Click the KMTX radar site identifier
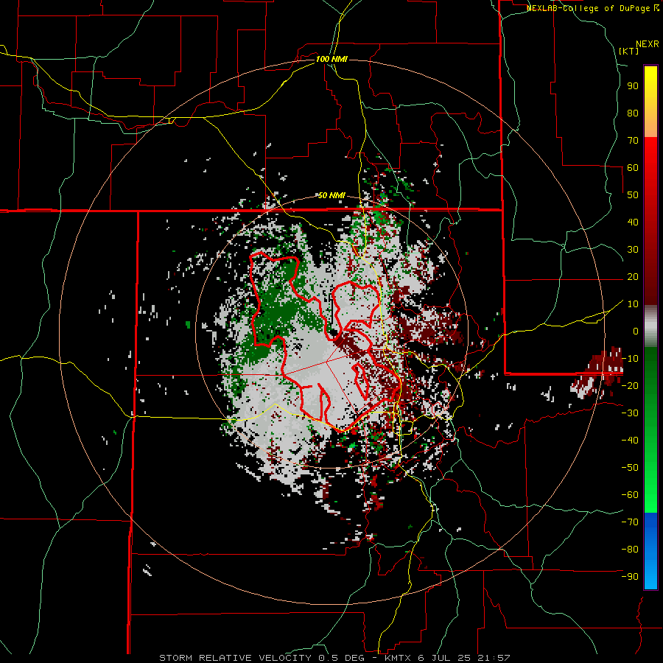The image size is (663, 663). pyautogui.click(x=399, y=658)
